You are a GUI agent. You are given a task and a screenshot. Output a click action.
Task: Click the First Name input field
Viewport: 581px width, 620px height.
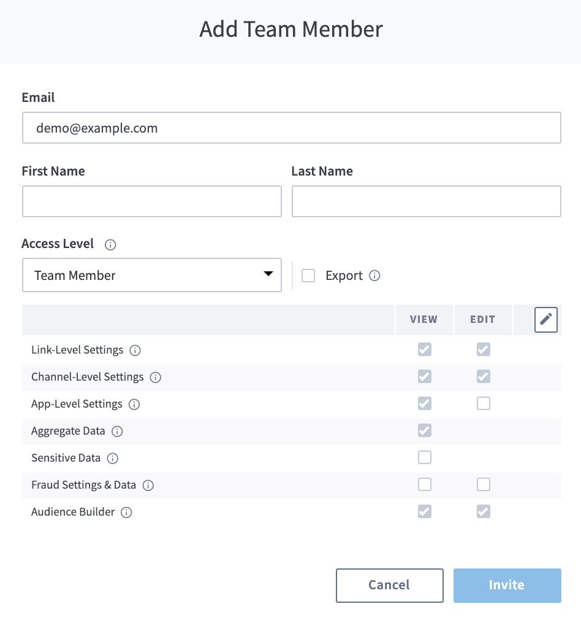point(152,201)
